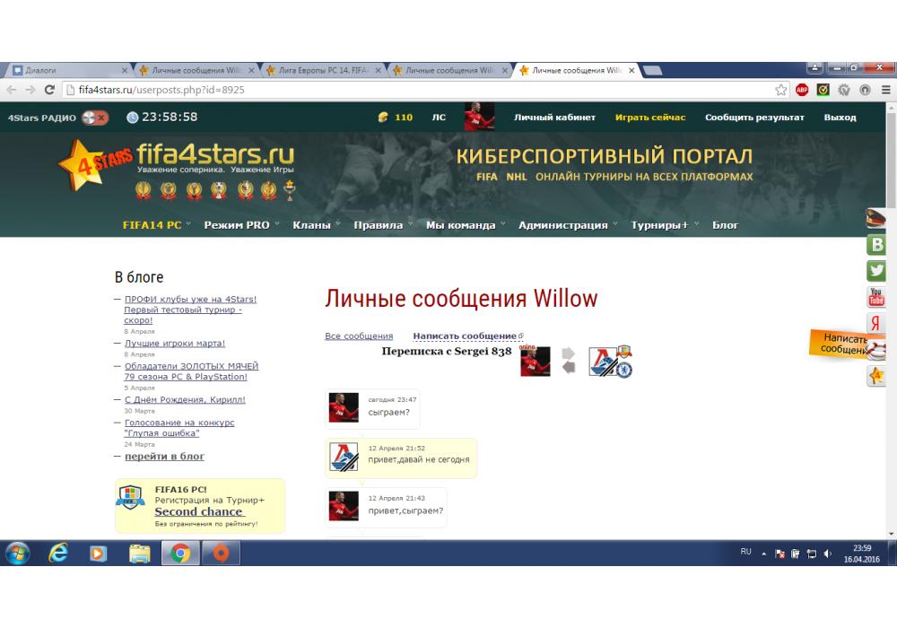Screen dimensions: 897x628
Task: Open the Блог menu item
Action: pos(725,225)
